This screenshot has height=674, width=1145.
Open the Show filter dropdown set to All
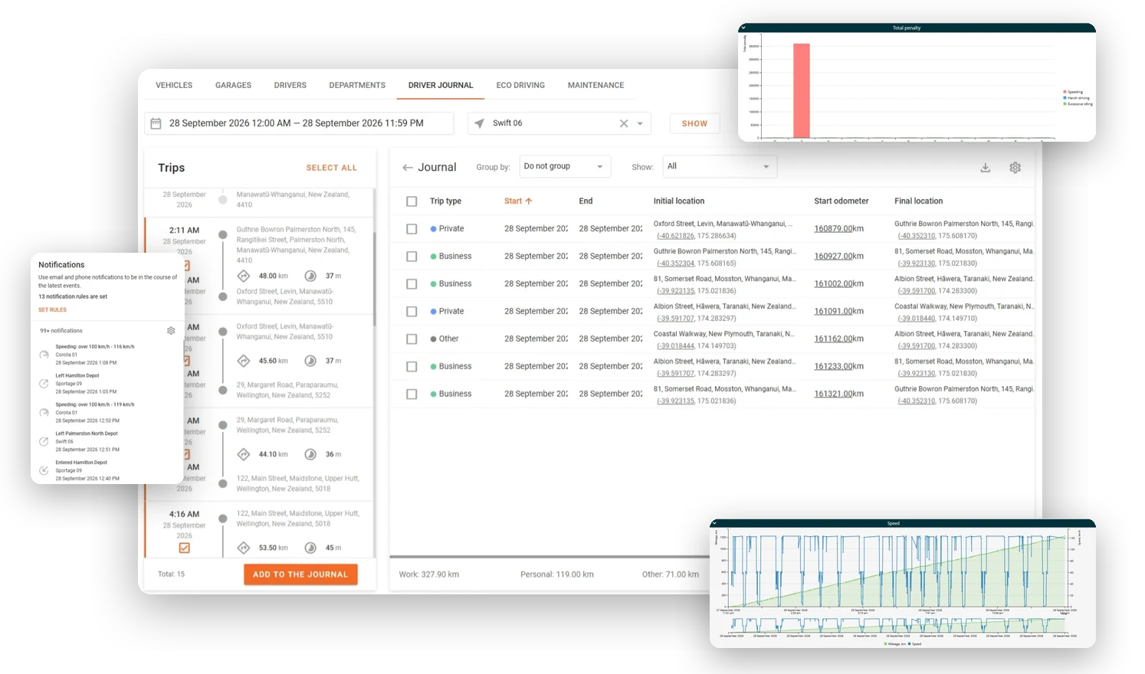(x=720, y=166)
